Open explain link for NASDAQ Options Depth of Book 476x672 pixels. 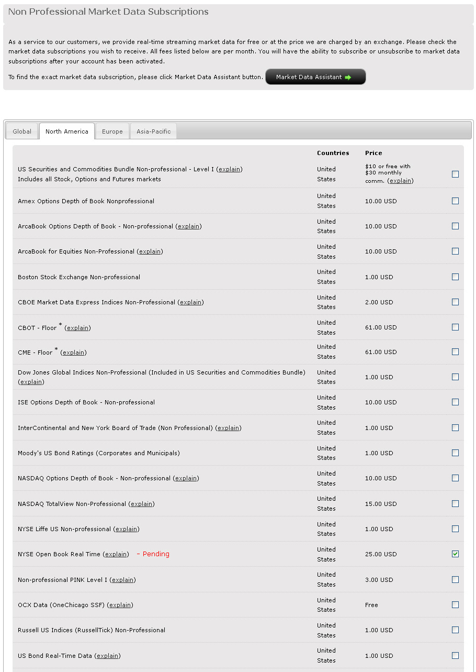[186, 478]
